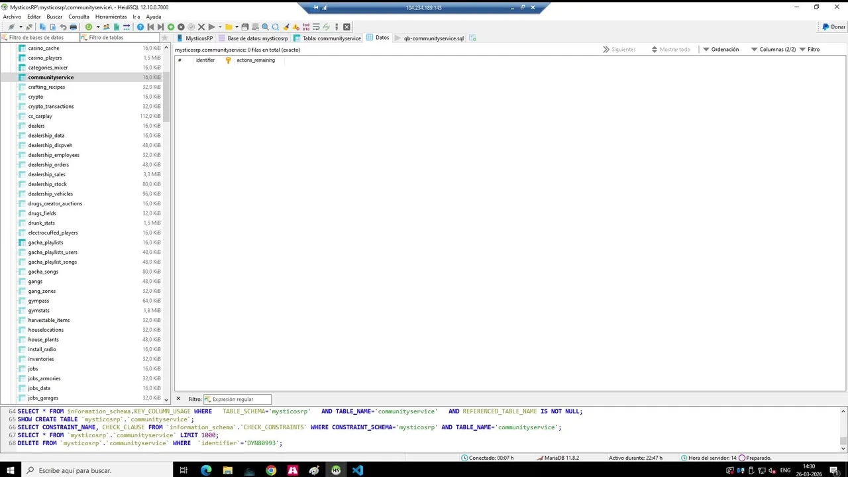Click the identifier column header

pos(205,60)
